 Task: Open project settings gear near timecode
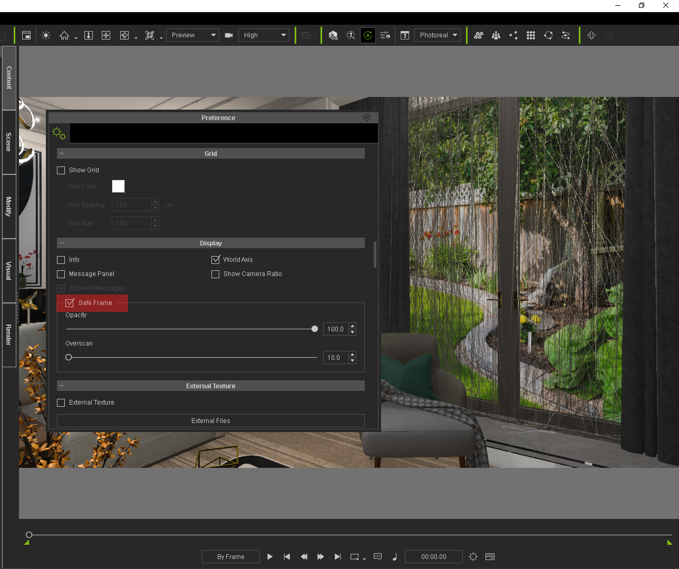473,556
